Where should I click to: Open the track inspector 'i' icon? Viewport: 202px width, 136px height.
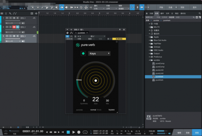(x=6, y=13)
